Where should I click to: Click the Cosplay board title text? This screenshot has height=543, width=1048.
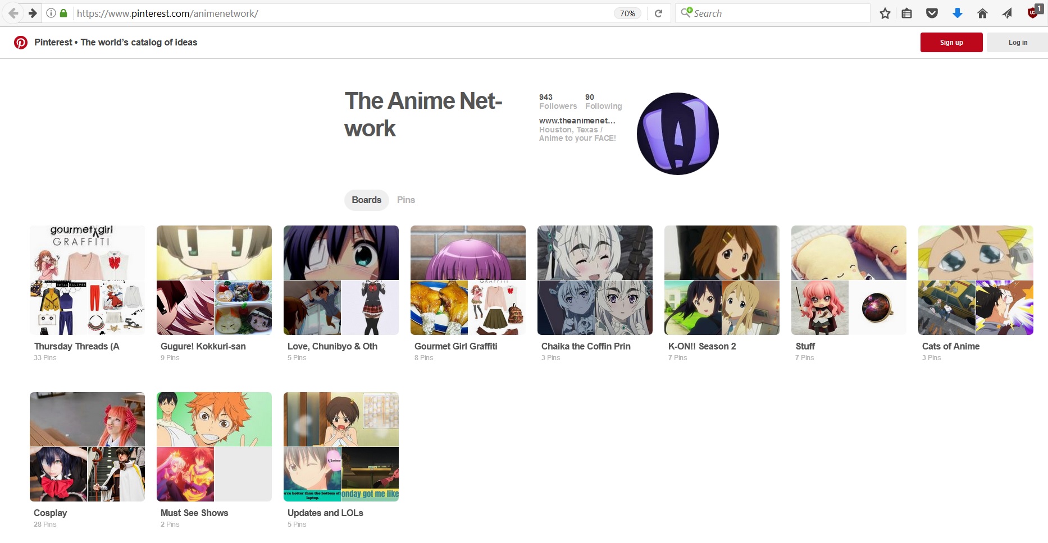pyautogui.click(x=50, y=513)
